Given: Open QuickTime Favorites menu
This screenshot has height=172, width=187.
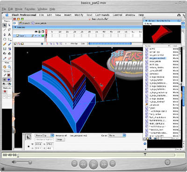Looking at the screenshot, I should (30, 9).
